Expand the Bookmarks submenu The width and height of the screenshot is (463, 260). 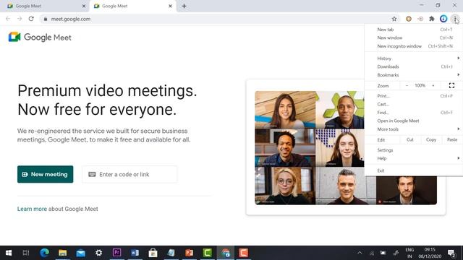413,75
